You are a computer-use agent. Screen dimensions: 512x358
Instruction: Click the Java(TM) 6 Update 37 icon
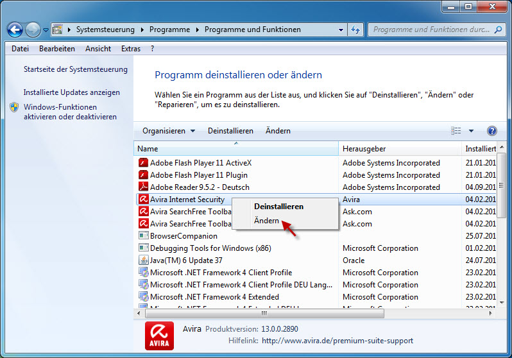click(143, 260)
